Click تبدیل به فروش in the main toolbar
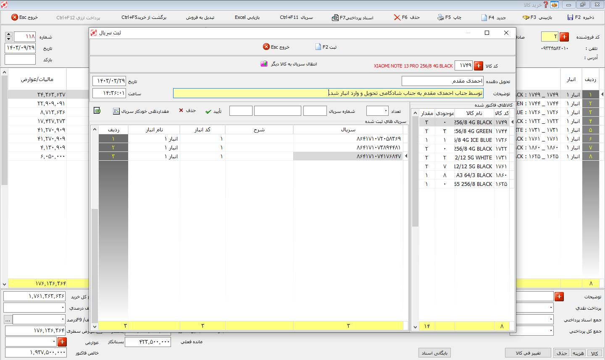 pyautogui.click(x=200, y=17)
